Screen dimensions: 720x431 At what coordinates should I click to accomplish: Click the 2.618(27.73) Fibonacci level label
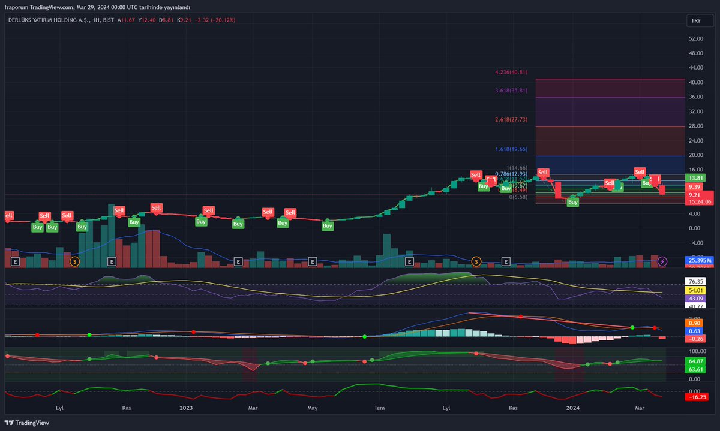point(511,120)
